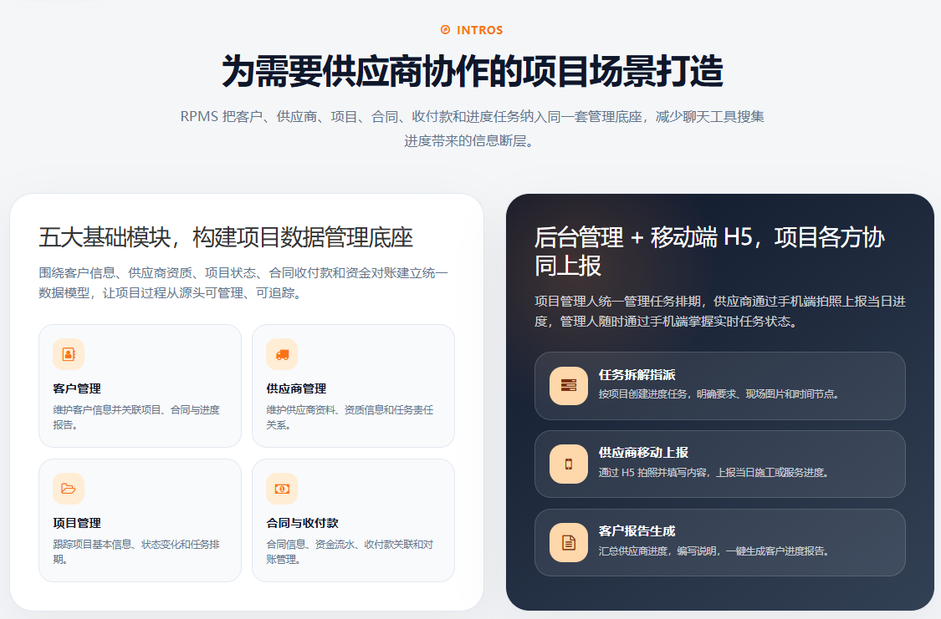Viewport: 941px width, 619px height.
Task: Click the 合同与收付款 money icon
Action: point(282,489)
